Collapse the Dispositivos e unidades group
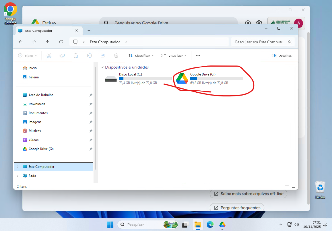Viewport: 332px width, 231px height. pos(102,67)
